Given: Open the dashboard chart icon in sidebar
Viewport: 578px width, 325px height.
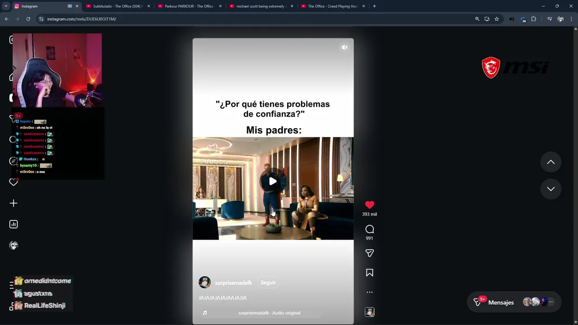Looking at the screenshot, I should [14, 224].
